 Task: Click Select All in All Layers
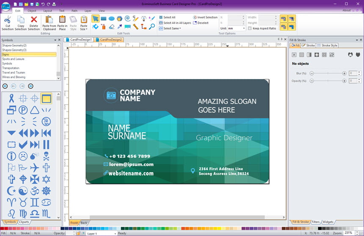[175, 23]
